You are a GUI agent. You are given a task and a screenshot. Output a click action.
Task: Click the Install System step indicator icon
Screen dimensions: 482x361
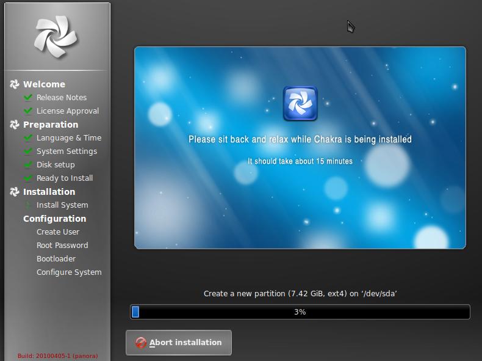[x=27, y=205]
